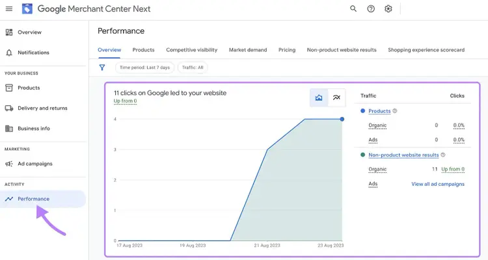The image size is (488, 260).
Task: Open the Non-product website results tab
Action: [x=342, y=50]
